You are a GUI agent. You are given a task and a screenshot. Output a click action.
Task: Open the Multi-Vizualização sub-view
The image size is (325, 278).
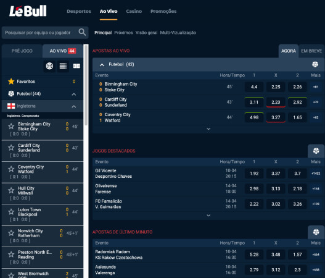178,33
